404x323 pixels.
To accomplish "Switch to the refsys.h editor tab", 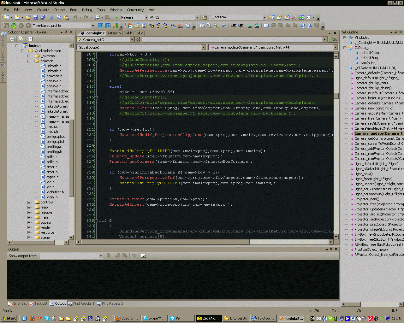I will point(114,33).
